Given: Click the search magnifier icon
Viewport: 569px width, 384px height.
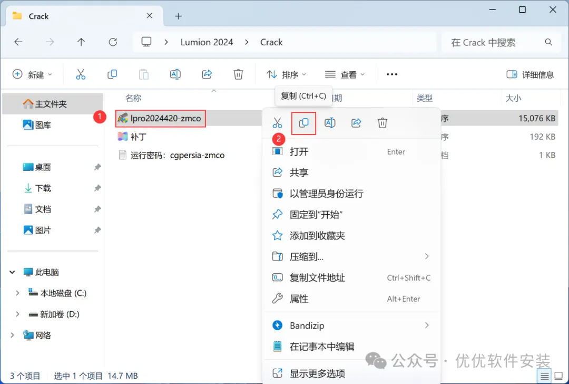Looking at the screenshot, I should coord(548,43).
